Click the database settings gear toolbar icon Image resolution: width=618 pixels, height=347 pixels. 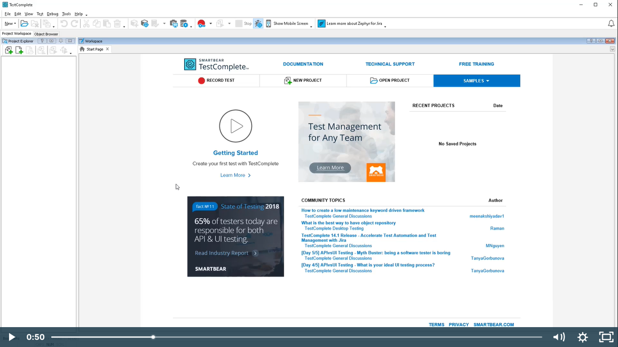184,23
